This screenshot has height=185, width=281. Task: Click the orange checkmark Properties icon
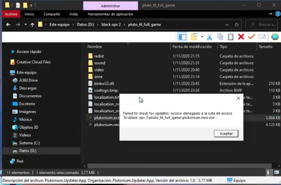[251, 37]
